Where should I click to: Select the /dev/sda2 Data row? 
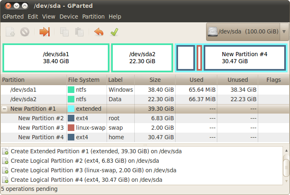point(145,99)
